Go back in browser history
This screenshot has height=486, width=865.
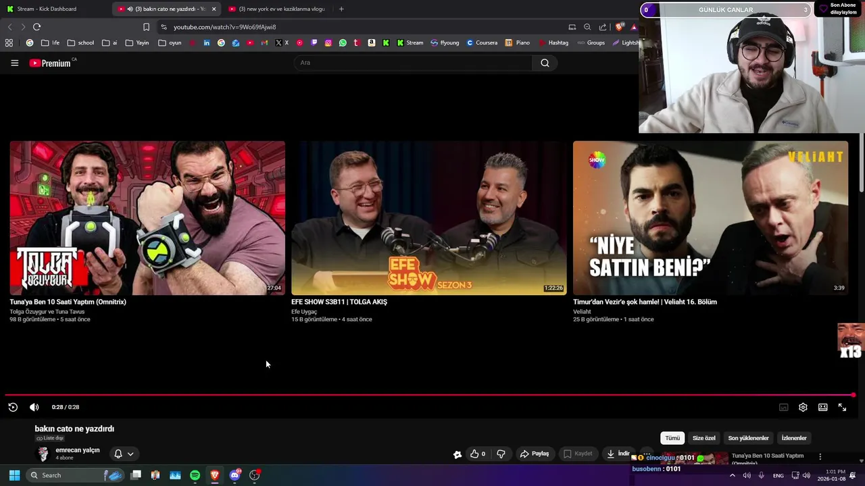[9, 27]
